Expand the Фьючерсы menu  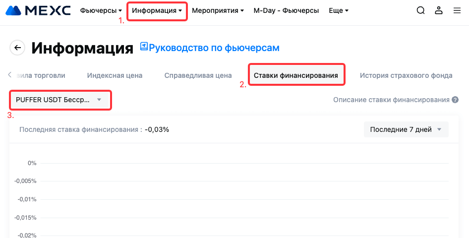pos(101,10)
